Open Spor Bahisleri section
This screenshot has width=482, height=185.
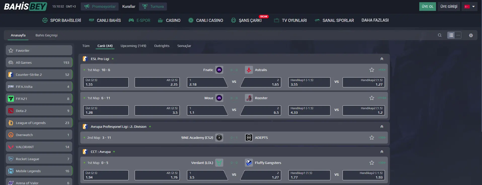62,20
